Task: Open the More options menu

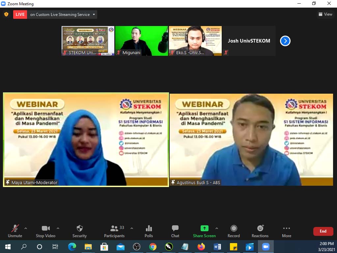Action: [287, 232]
